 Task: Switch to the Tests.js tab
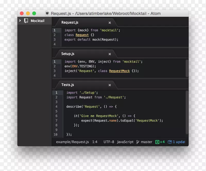67,84
